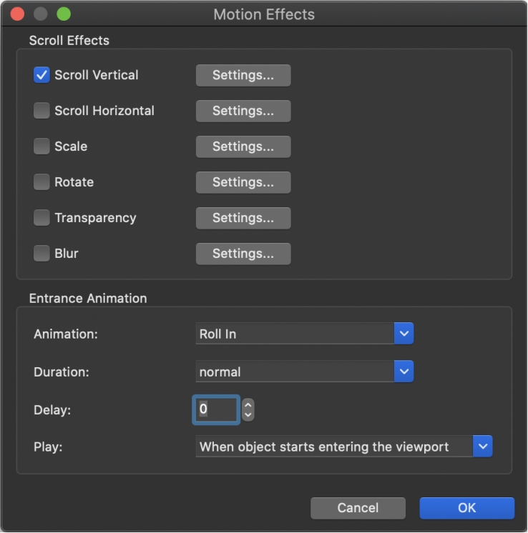This screenshot has height=533, width=528.
Task: Expand the Play trigger dropdown
Action: tap(344, 447)
